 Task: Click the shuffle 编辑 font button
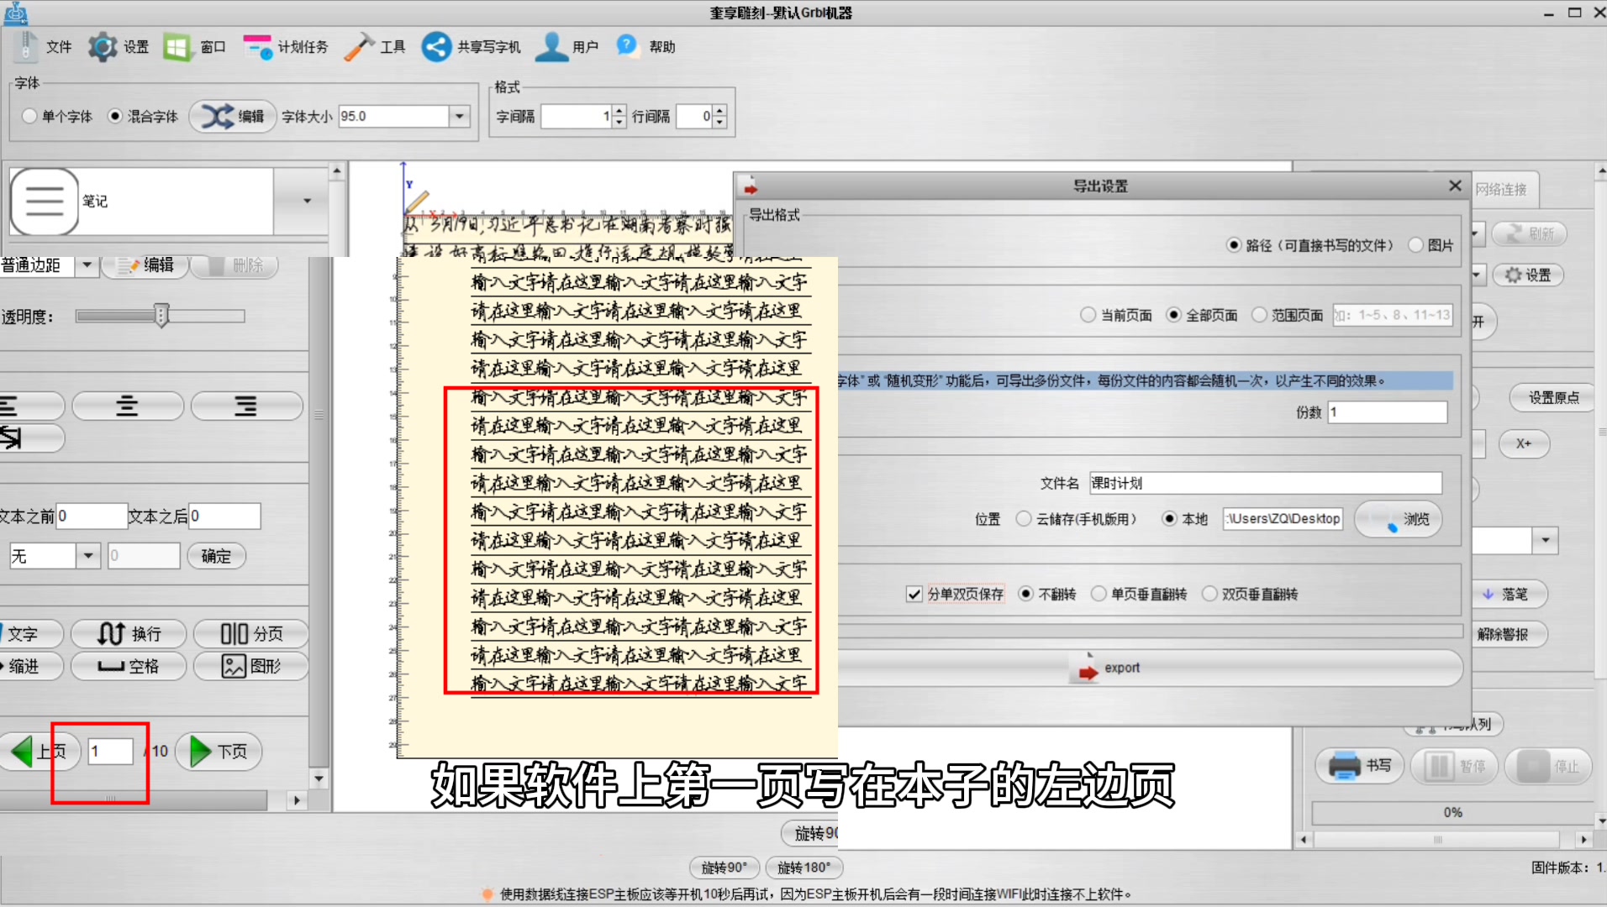point(233,116)
